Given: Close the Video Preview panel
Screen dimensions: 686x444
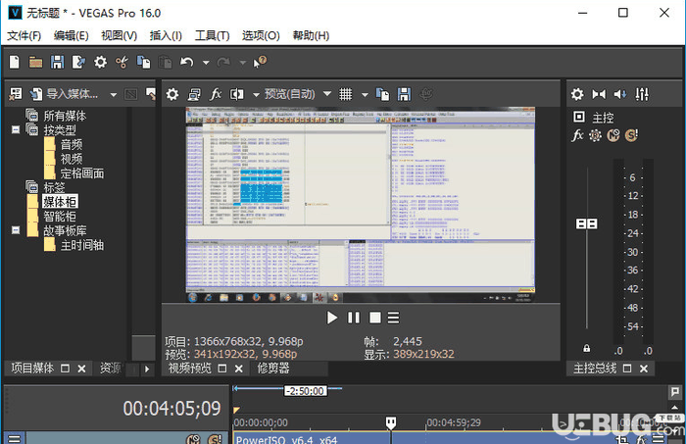Looking at the screenshot, I should [239, 369].
